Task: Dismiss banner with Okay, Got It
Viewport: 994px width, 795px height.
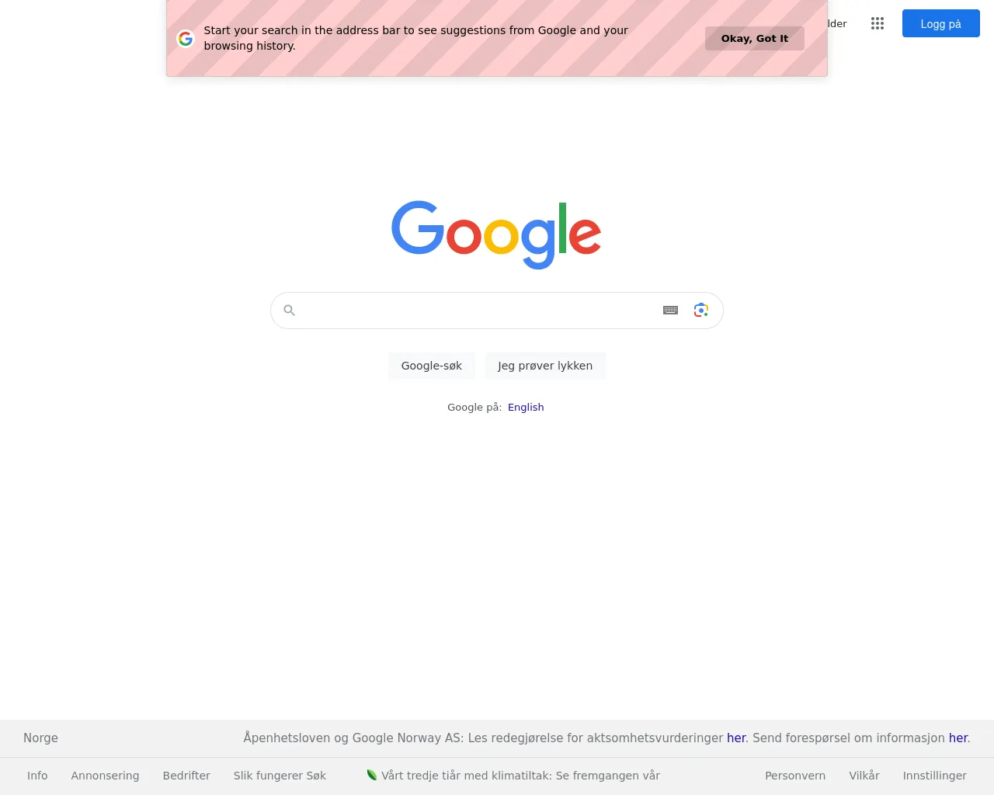Action: (x=755, y=38)
